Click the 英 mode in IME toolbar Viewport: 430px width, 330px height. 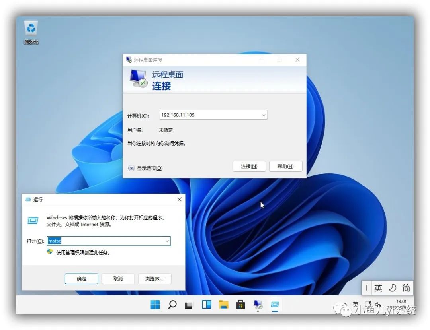click(x=378, y=288)
